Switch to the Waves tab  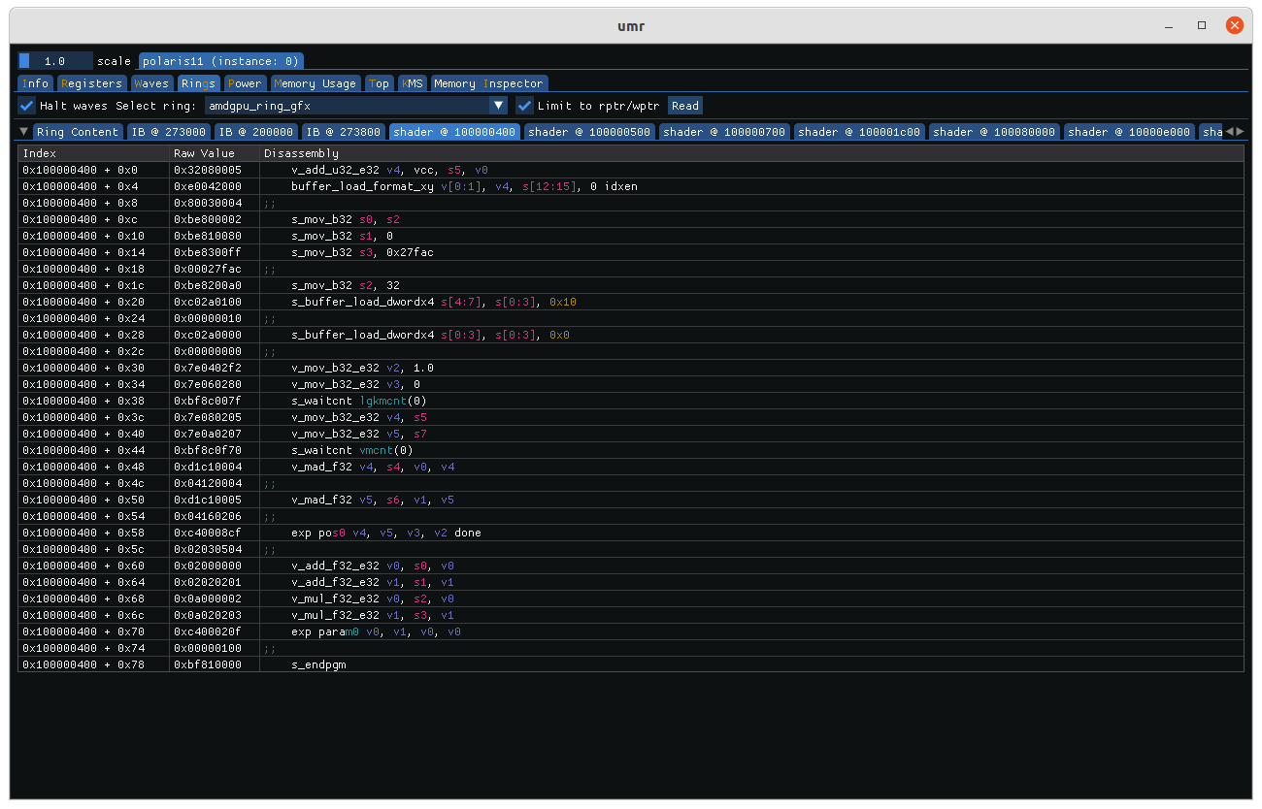pos(152,83)
